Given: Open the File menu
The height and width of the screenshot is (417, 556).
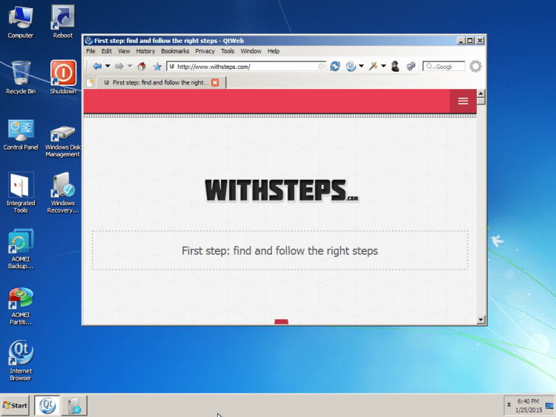Looking at the screenshot, I should pos(90,51).
